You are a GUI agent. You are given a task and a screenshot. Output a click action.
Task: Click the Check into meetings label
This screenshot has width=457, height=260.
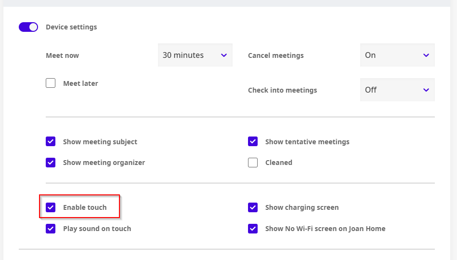(282, 90)
